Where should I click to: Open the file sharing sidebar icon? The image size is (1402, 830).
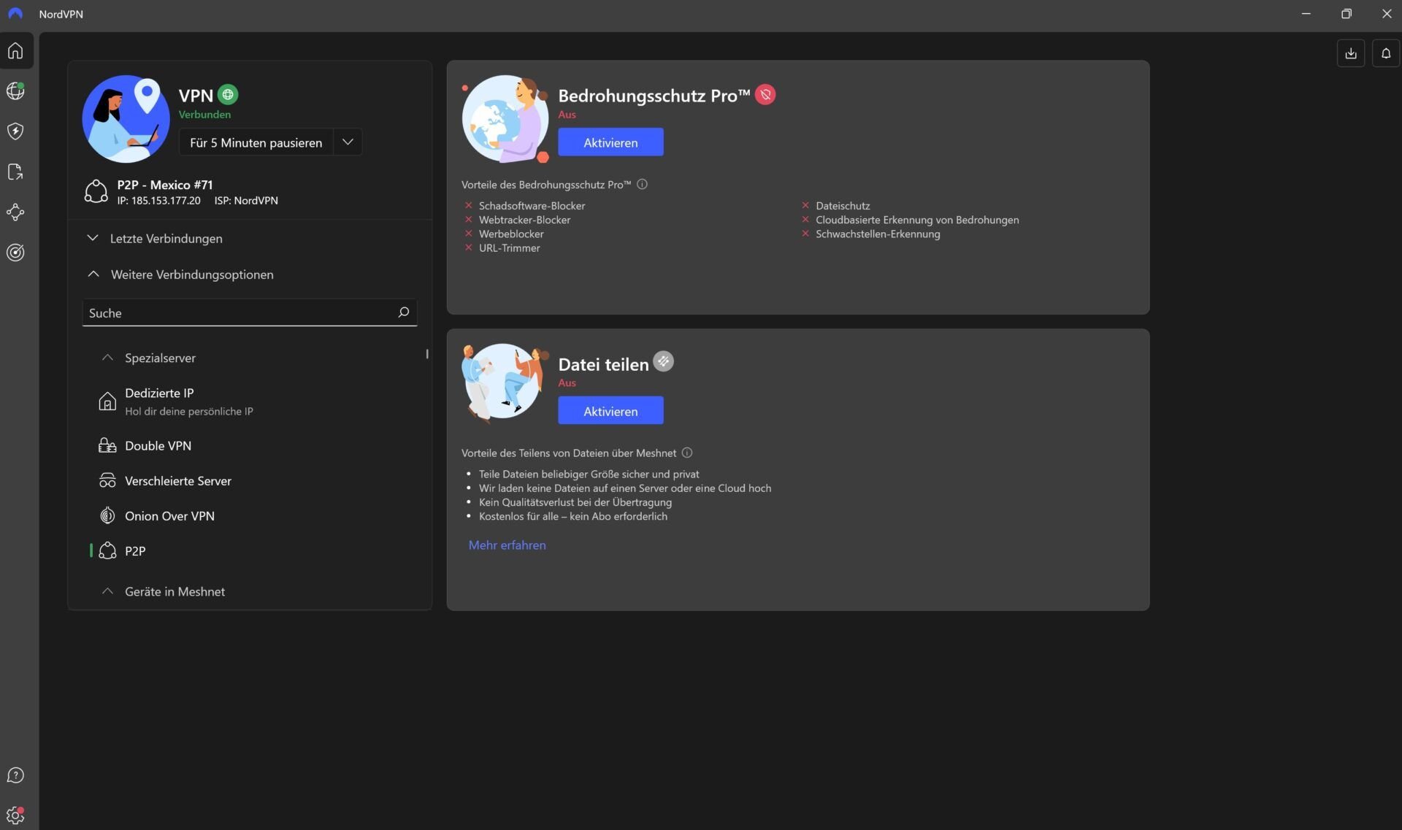(x=15, y=172)
